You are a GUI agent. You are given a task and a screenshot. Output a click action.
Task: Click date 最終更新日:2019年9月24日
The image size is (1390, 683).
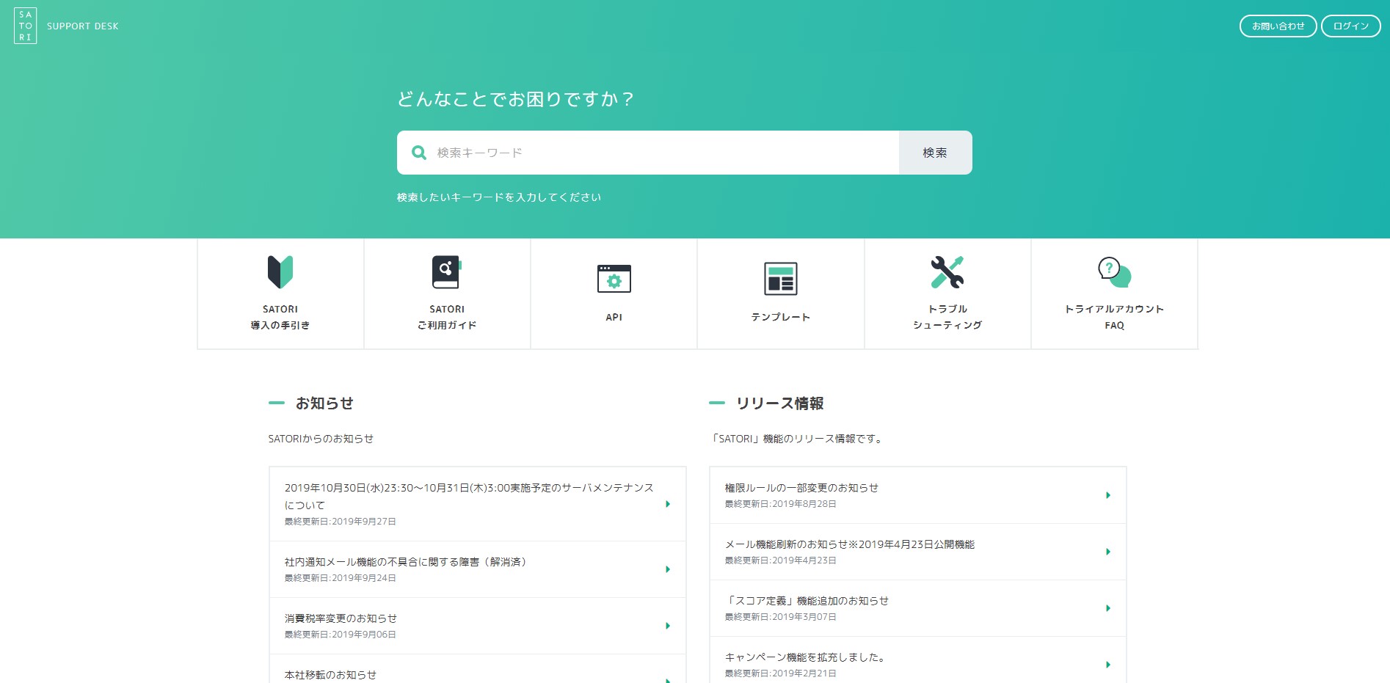pyautogui.click(x=341, y=578)
